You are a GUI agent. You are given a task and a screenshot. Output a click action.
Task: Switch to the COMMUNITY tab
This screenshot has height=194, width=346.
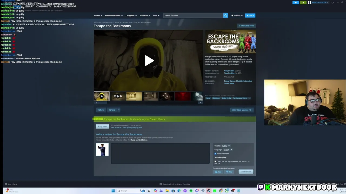(44, 6)
